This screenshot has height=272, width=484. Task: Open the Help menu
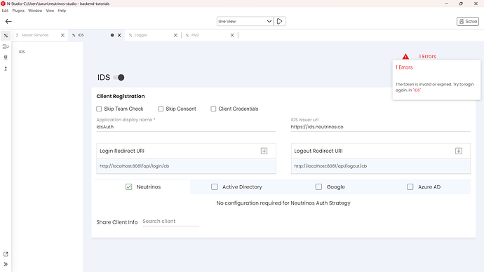click(x=62, y=11)
